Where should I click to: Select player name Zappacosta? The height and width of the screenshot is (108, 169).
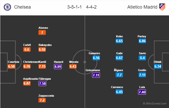(x=46, y=96)
